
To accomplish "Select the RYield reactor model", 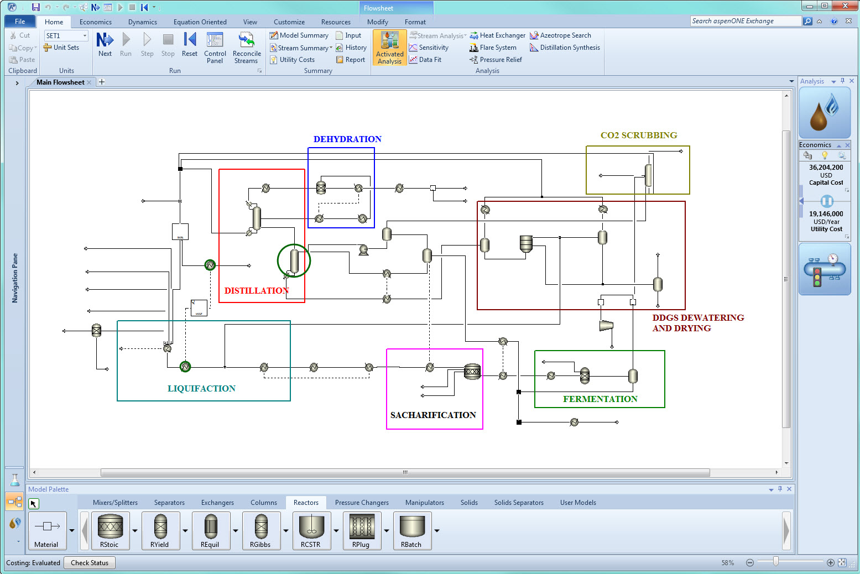I will point(160,530).
